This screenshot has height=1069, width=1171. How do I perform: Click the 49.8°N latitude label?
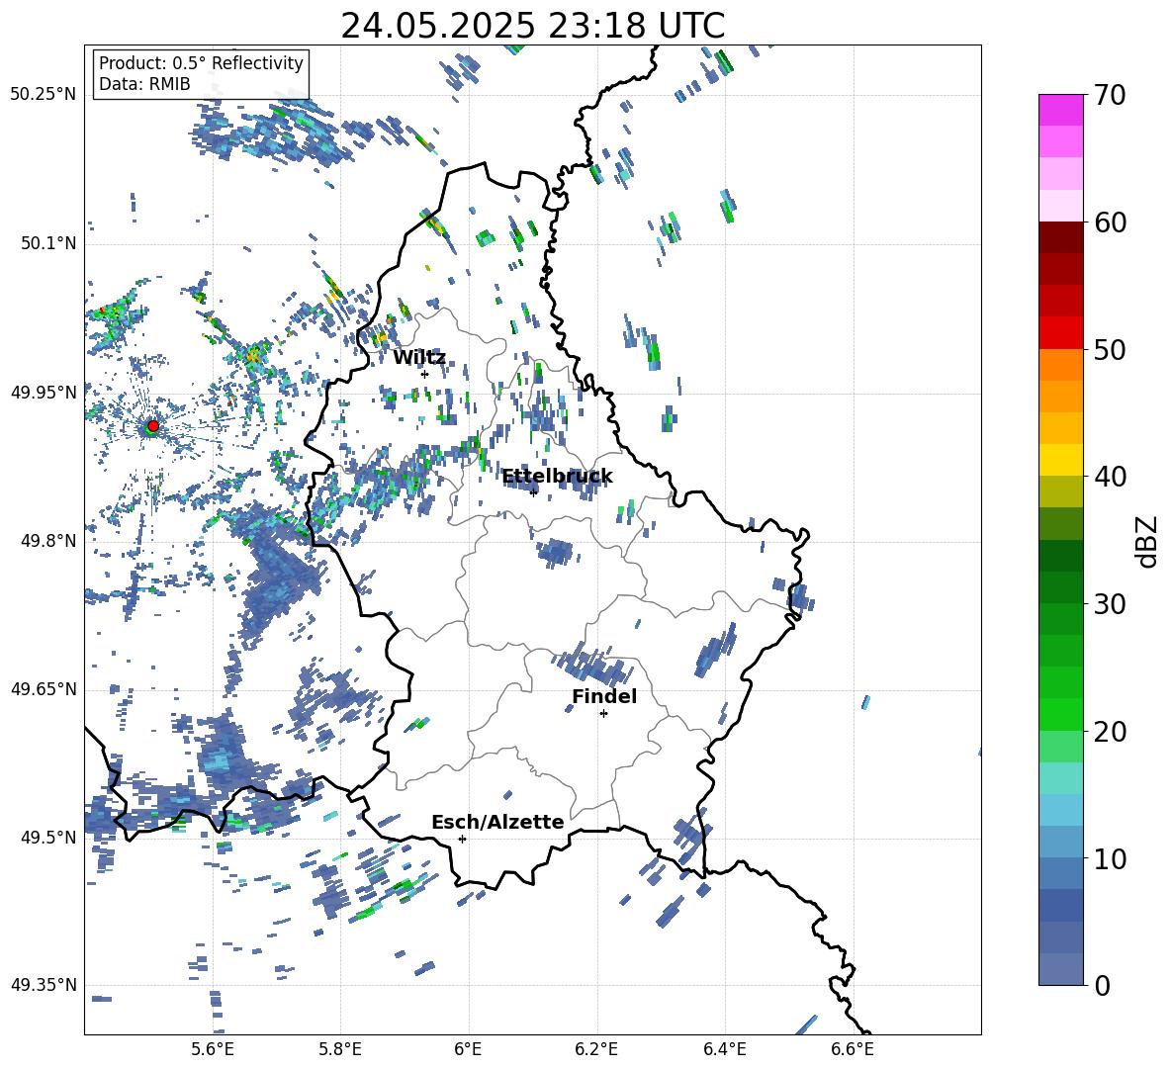point(47,541)
